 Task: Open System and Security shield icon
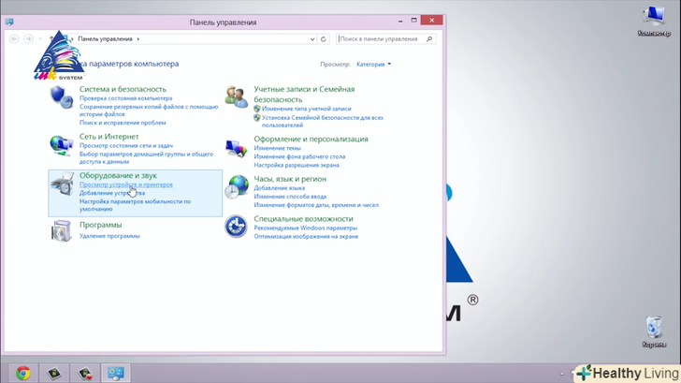tap(61, 97)
